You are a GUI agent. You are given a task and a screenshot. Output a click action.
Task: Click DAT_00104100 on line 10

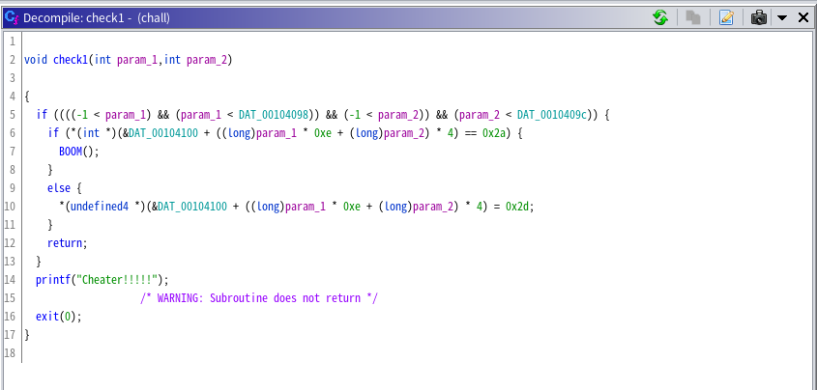point(192,207)
